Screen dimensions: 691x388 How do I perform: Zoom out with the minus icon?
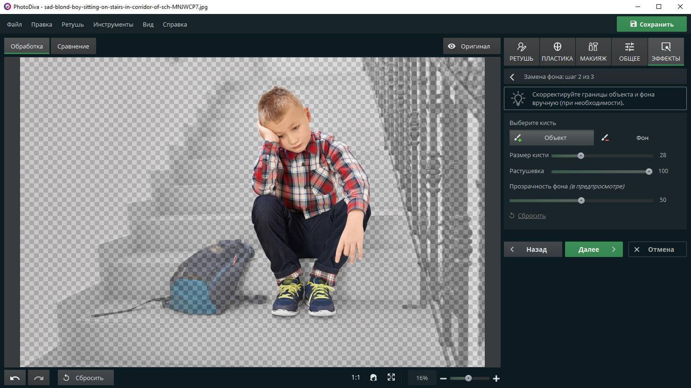point(443,378)
